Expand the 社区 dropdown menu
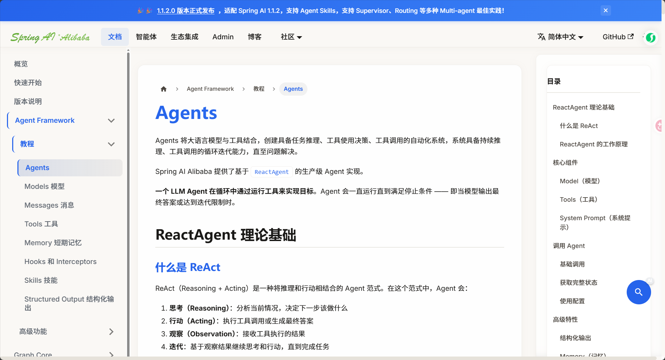 (x=291, y=37)
